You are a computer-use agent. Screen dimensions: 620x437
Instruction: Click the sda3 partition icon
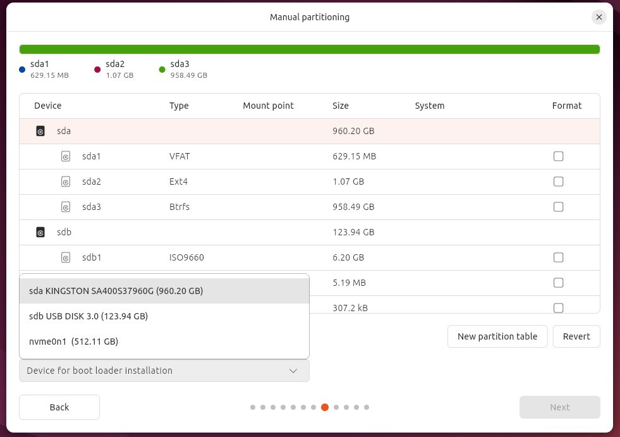click(x=66, y=207)
